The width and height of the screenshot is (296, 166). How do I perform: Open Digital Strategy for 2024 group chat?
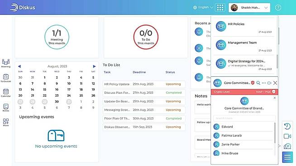(244, 64)
